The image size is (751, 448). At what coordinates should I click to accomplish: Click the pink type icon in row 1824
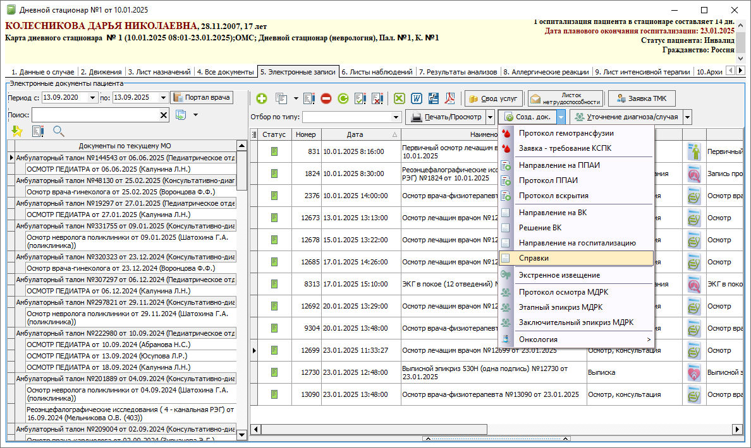click(694, 174)
